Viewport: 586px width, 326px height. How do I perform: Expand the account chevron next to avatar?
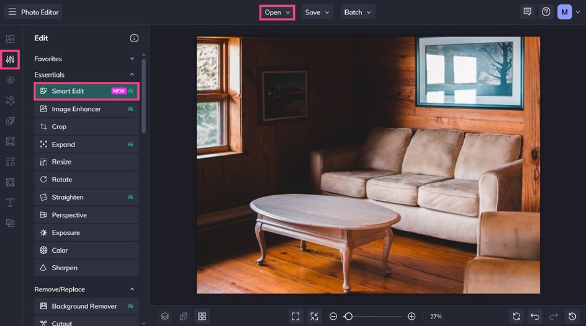point(578,12)
